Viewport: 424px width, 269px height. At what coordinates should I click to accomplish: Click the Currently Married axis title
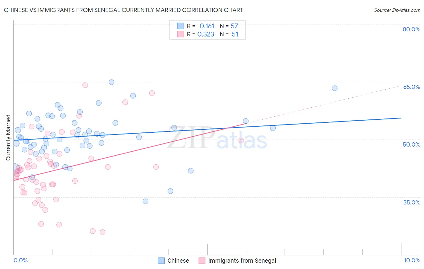point(8,138)
